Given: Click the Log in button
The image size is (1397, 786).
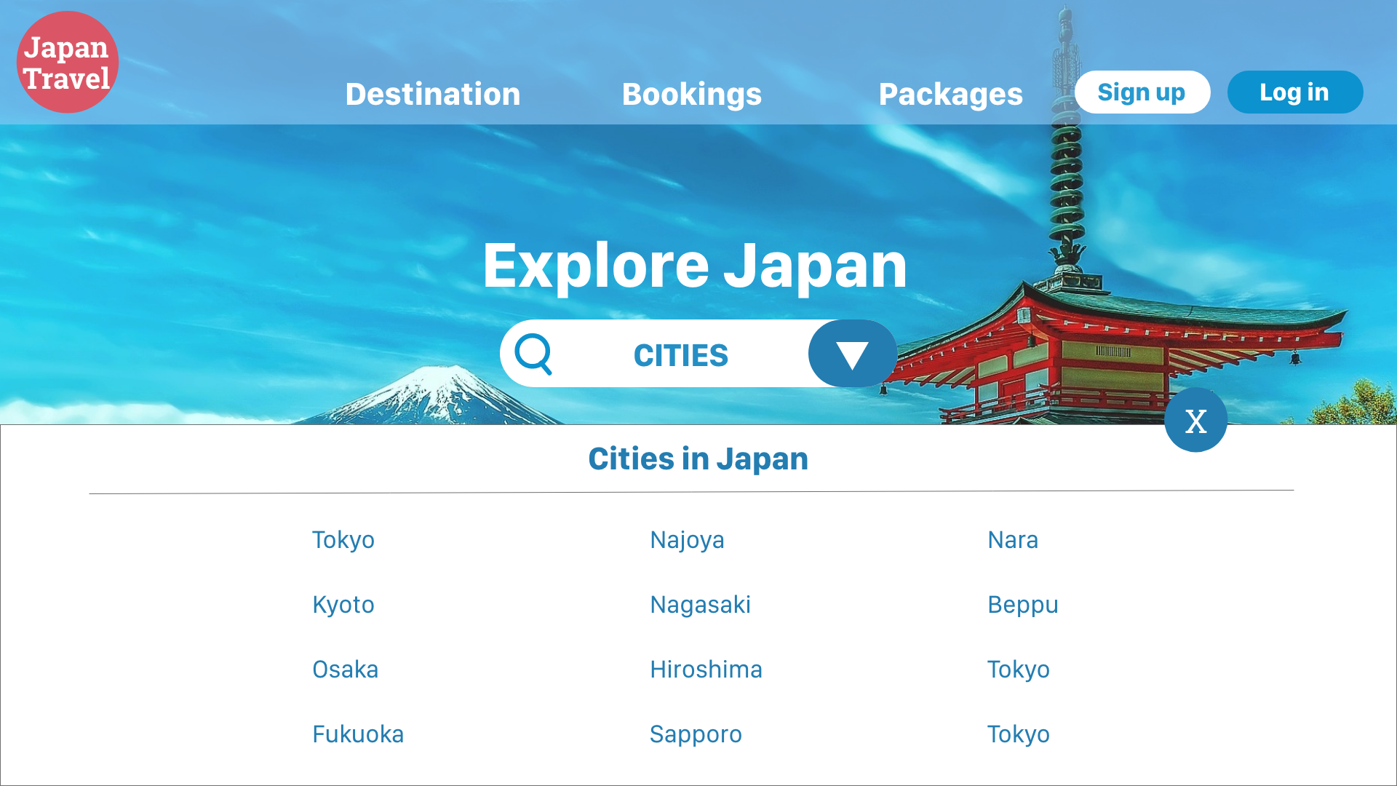Looking at the screenshot, I should coord(1295,92).
